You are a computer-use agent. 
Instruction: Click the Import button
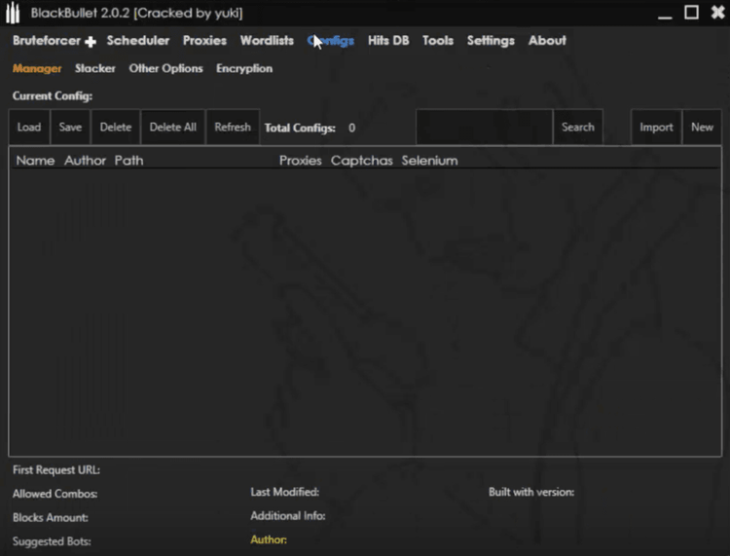point(656,128)
